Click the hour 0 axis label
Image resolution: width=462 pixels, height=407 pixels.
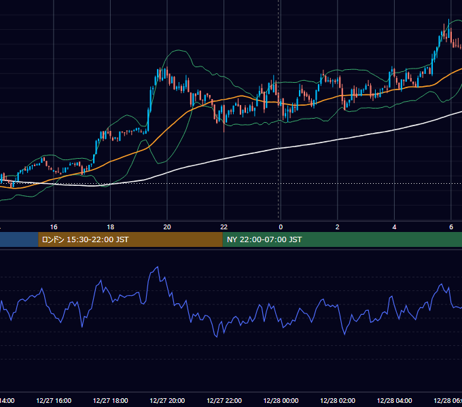(x=281, y=227)
